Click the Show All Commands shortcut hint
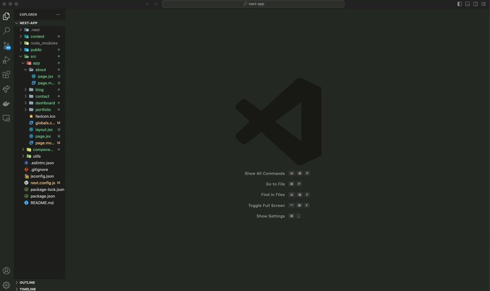The height and width of the screenshot is (291, 490). point(277,174)
